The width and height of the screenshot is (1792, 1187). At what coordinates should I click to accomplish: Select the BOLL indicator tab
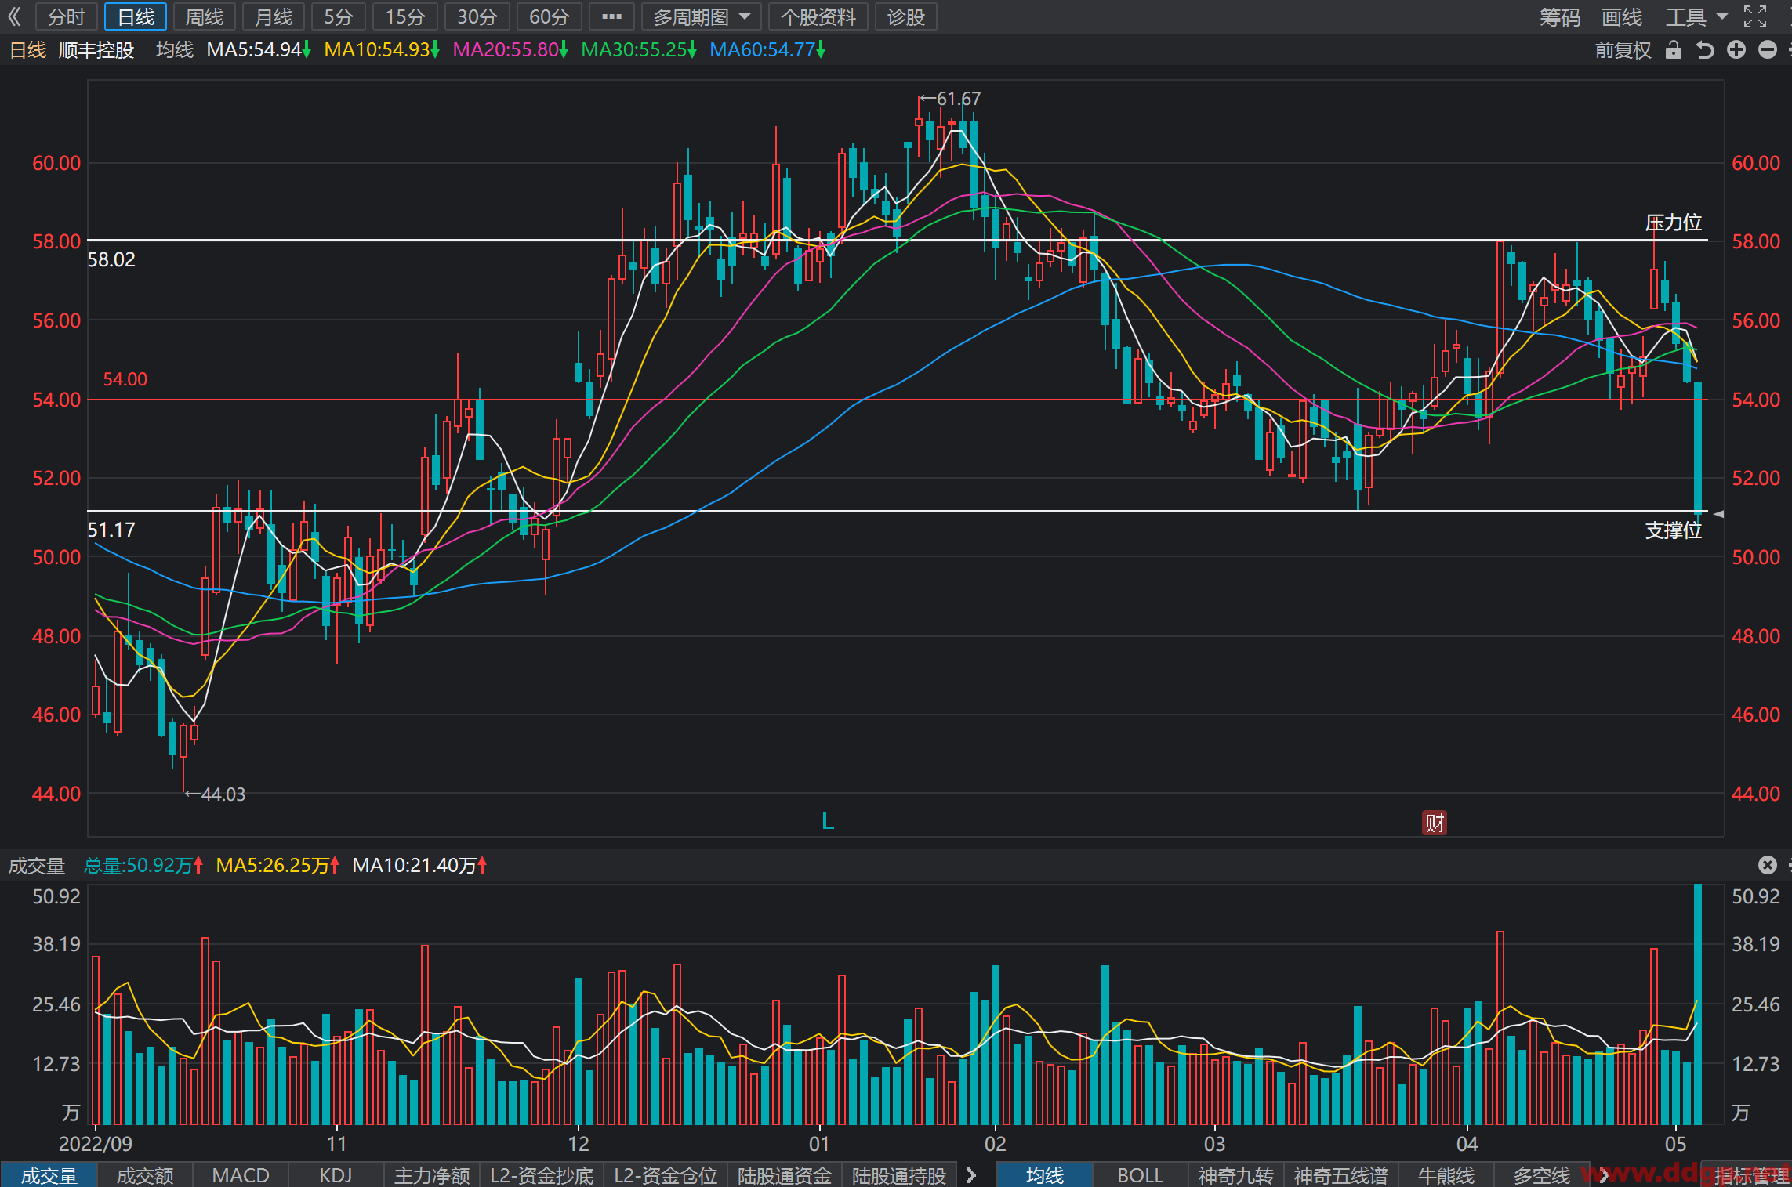click(1140, 1175)
